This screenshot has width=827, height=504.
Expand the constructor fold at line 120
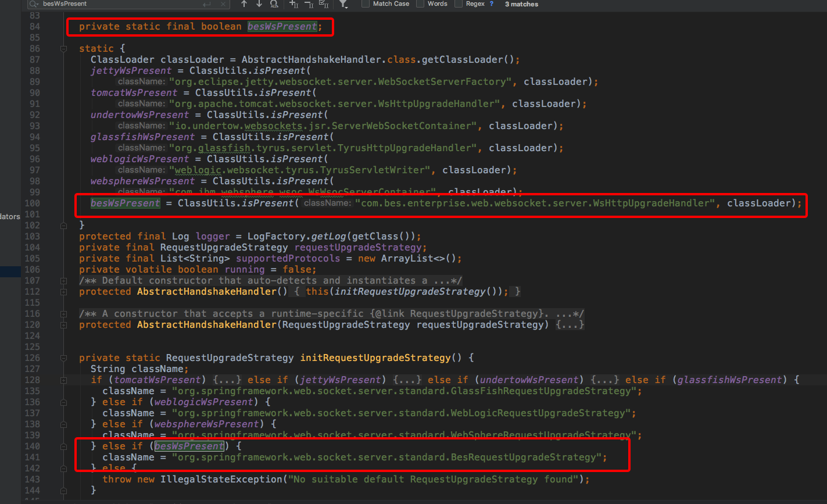click(x=63, y=324)
